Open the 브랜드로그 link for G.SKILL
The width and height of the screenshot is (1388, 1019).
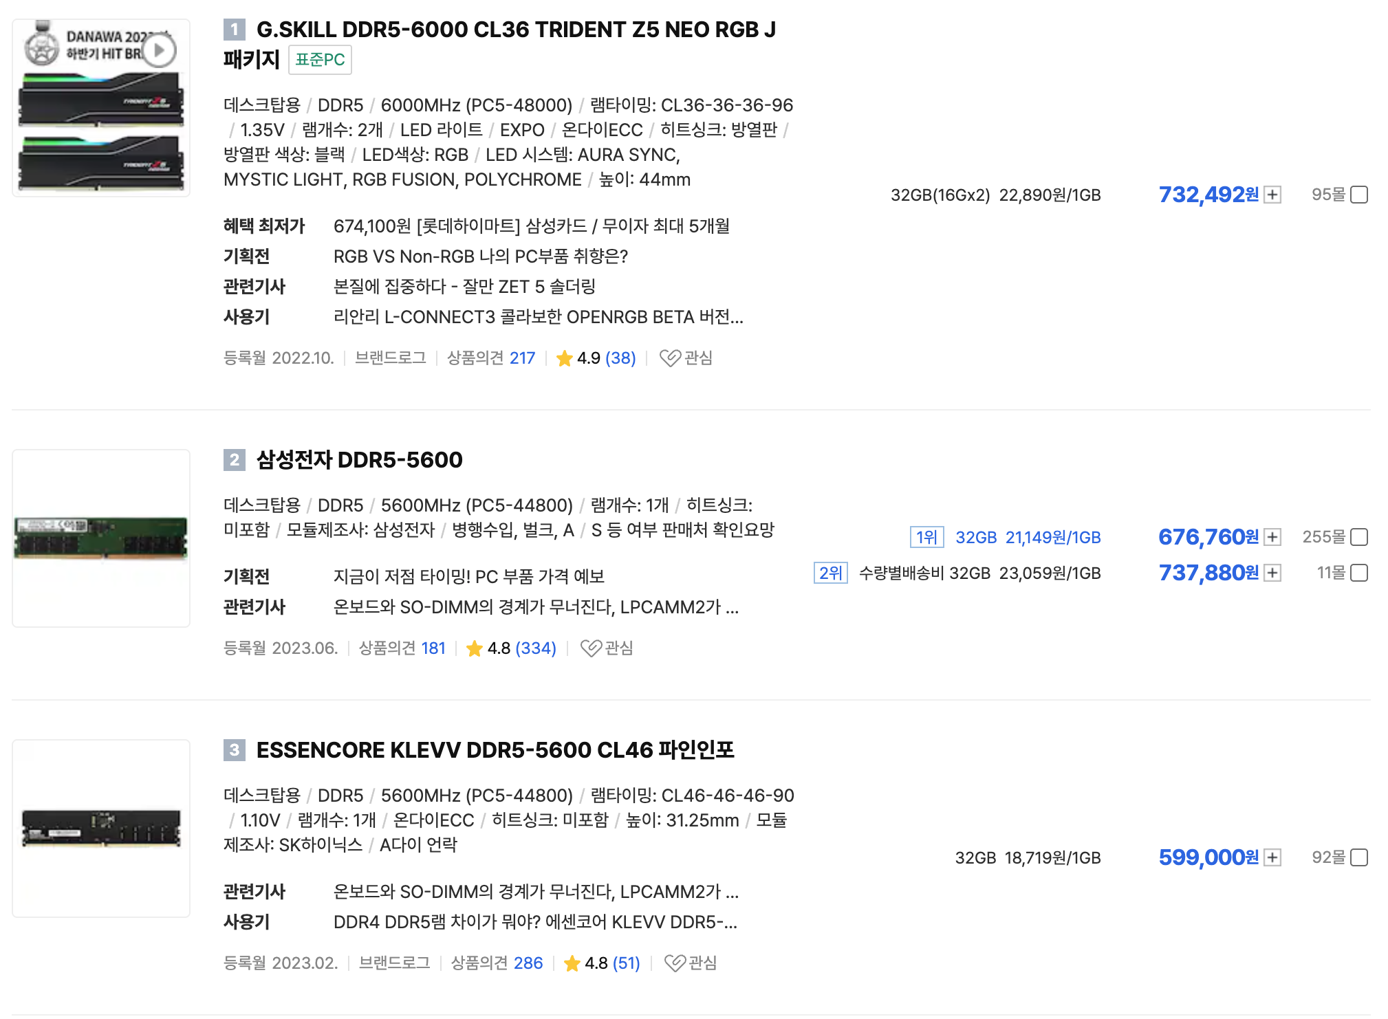390,358
